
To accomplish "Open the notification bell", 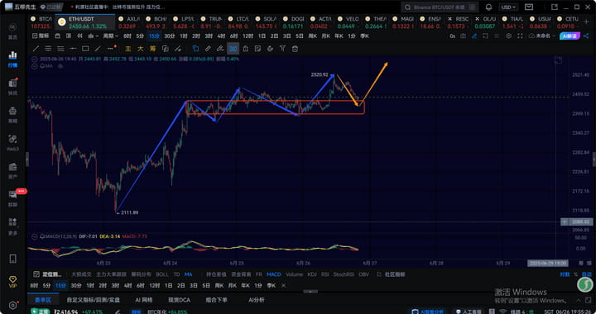I will (489, 7).
